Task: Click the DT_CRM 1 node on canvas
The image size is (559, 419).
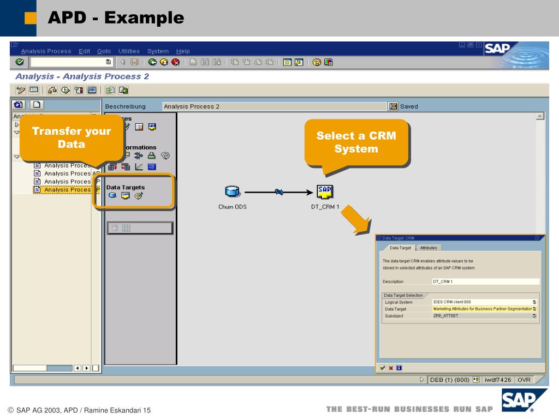Action: coord(325,191)
